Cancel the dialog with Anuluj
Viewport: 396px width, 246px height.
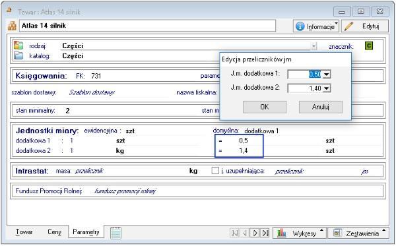pyautogui.click(x=321, y=107)
